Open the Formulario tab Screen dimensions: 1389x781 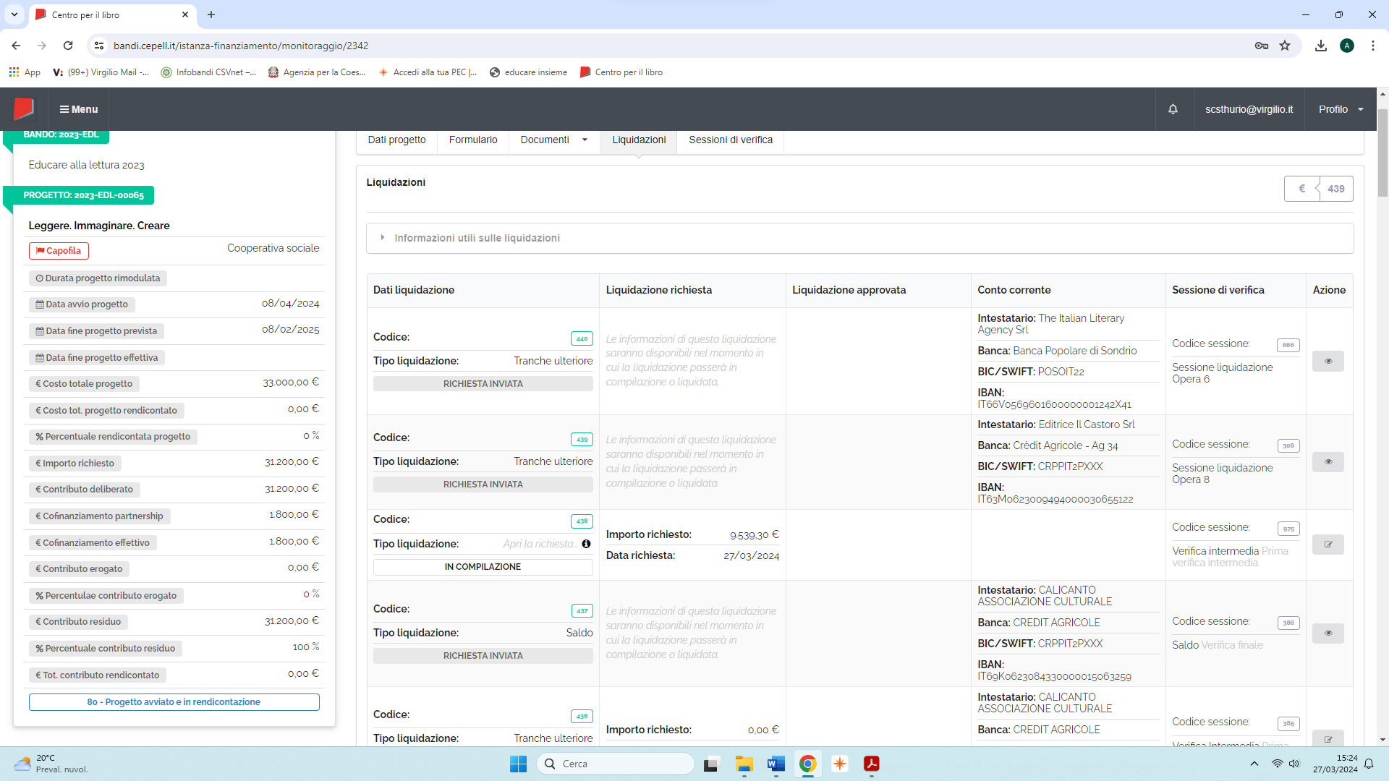pos(473,140)
